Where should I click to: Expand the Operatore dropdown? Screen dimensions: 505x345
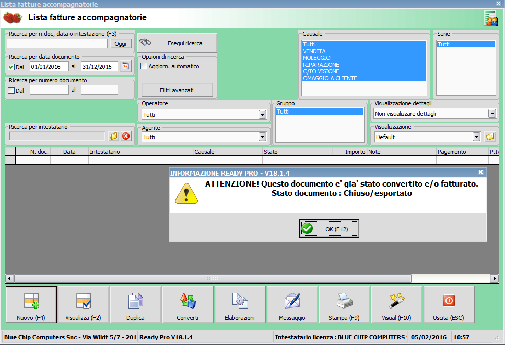[262, 115]
